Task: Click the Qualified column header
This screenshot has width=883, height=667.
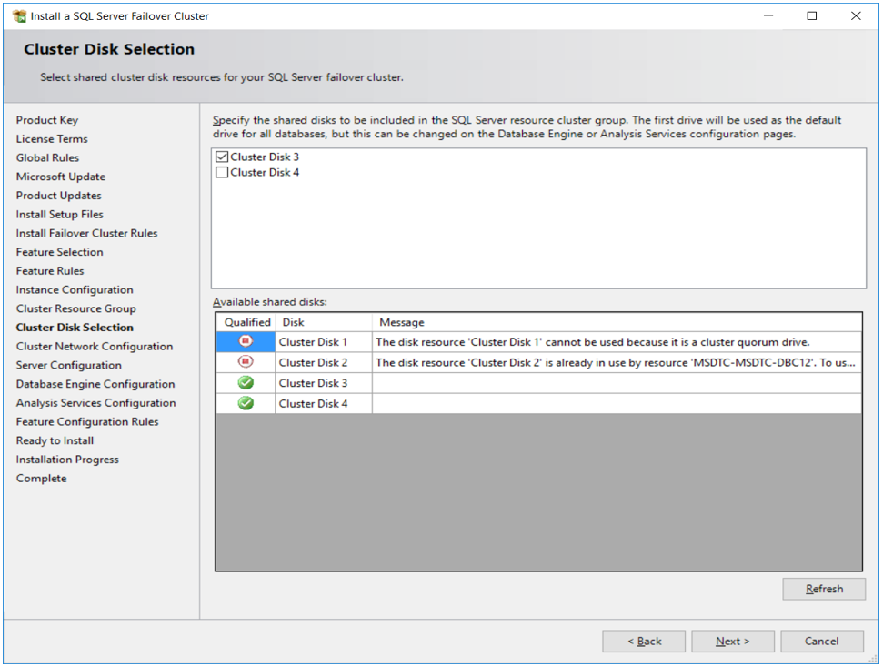Action: click(246, 322)
